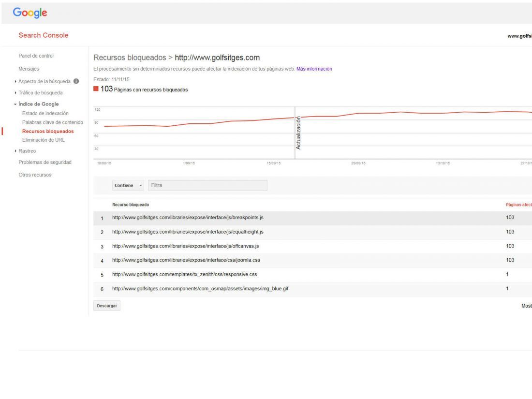This screenshot has height=399, width=532.
Task: Open Estado de indexación page
Action: pos(45,113)
